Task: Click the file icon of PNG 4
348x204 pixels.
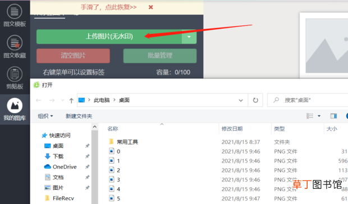Action: 112,189
